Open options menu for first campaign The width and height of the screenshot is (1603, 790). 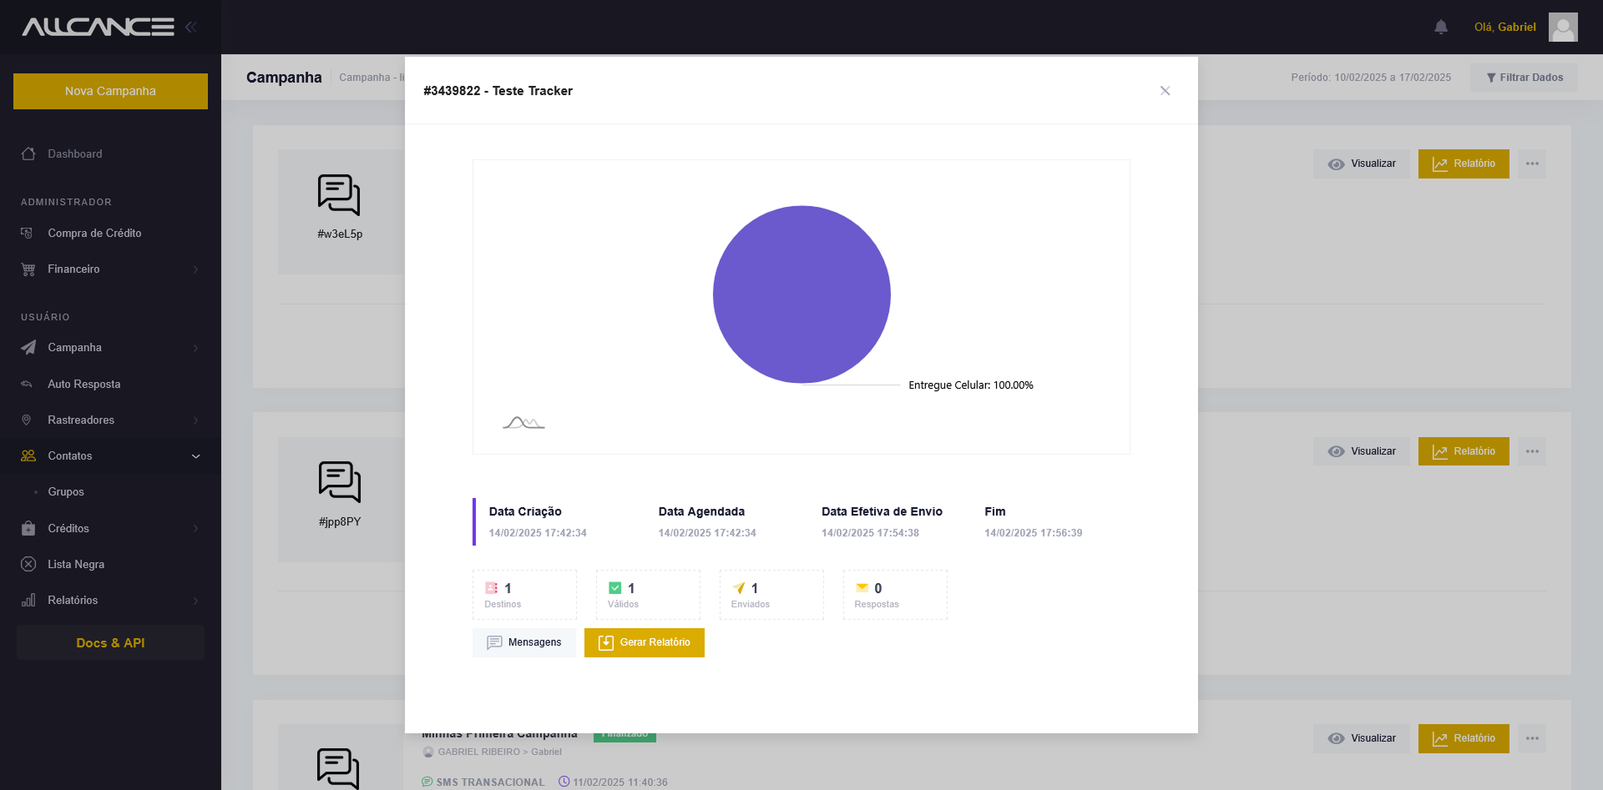[x=1532, y=164]
